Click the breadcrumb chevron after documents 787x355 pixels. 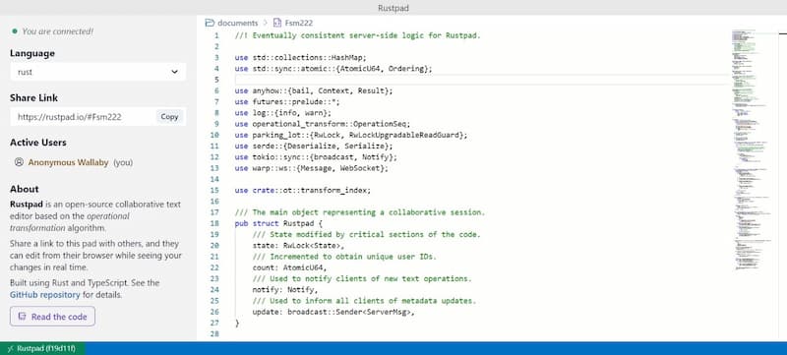tap(265, 23)
